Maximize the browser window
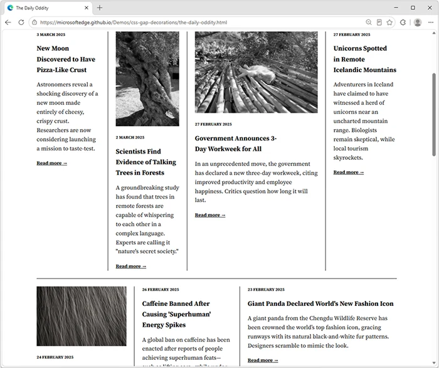 413,8
